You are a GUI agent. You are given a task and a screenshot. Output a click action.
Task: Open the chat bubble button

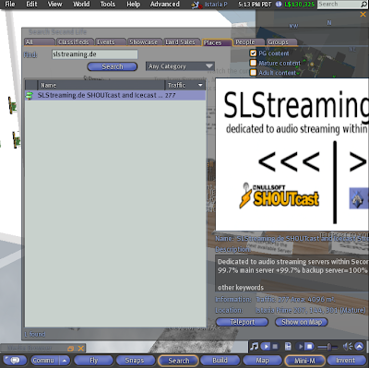(x=15, y=361)
